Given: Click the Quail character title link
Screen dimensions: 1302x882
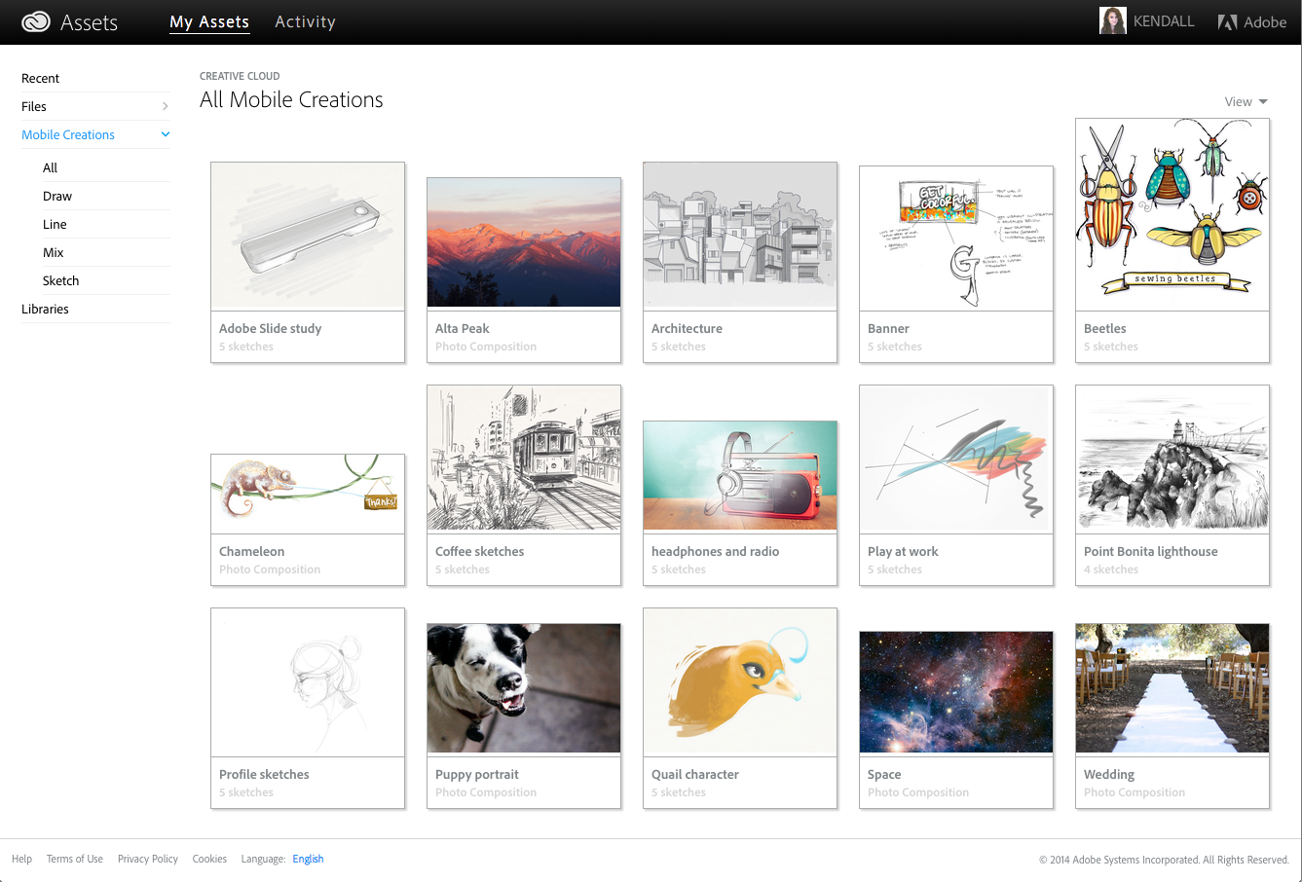Looking at the screenshot, I should (x=695, y=774).
